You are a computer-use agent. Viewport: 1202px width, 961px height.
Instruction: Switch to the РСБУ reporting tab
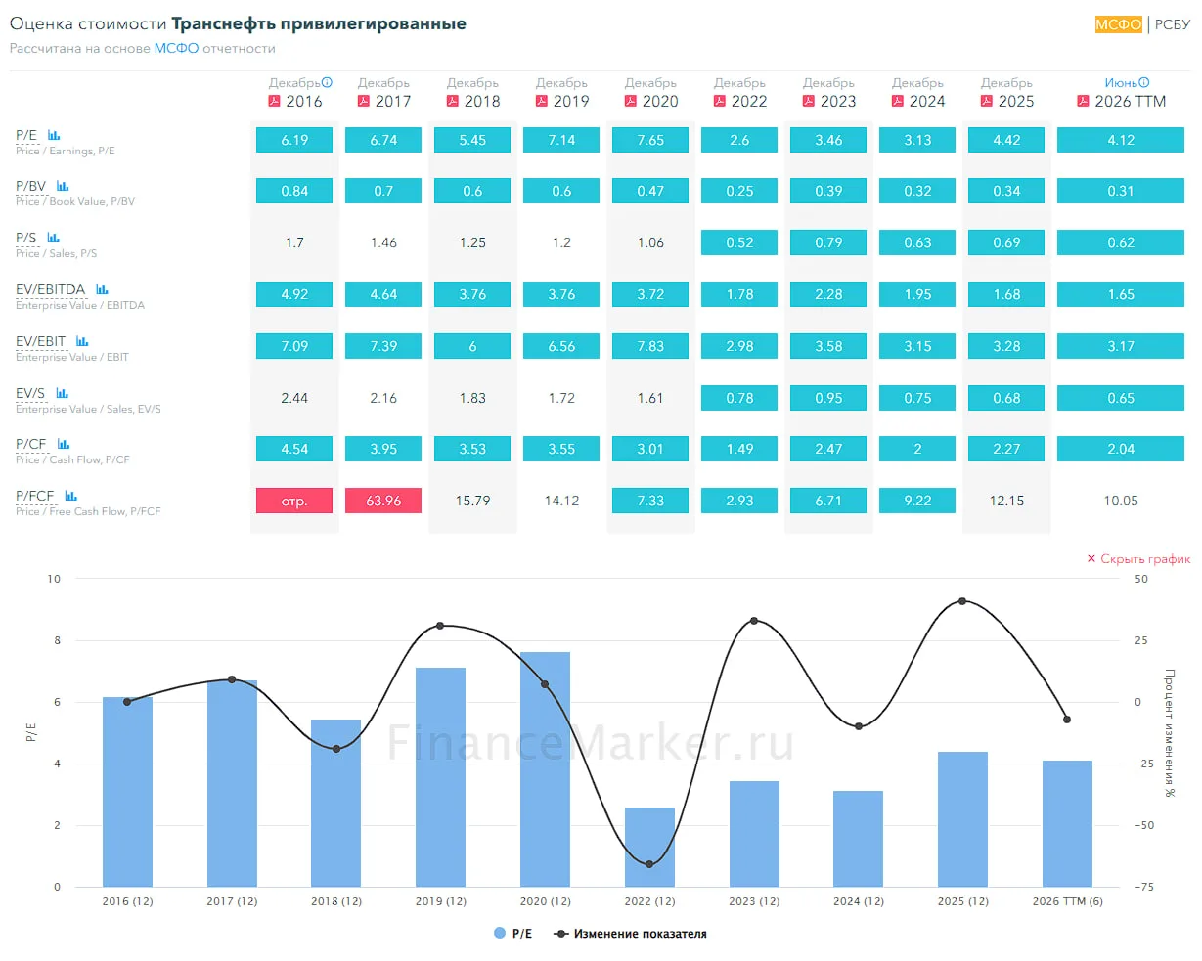click(x=1173, y=24)
